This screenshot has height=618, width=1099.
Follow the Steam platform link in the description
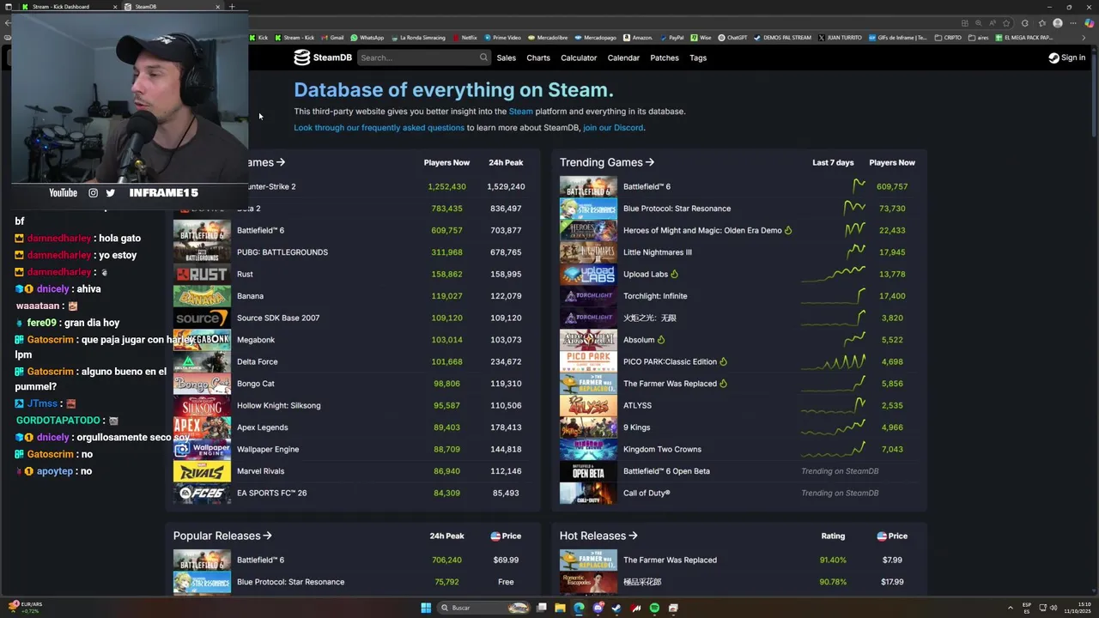point(521,112)
